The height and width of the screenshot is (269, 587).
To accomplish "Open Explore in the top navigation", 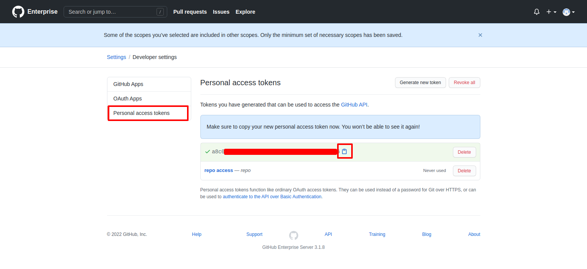I will click(245, 12).
